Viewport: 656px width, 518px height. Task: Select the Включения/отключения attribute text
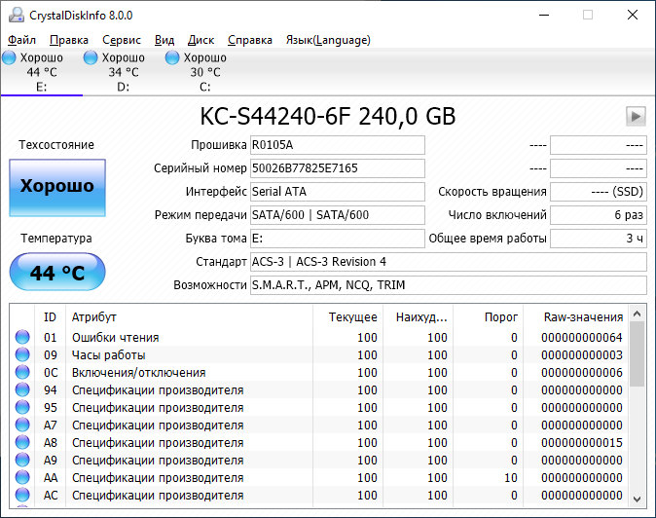pyautogui.click(x=139, y=373)
